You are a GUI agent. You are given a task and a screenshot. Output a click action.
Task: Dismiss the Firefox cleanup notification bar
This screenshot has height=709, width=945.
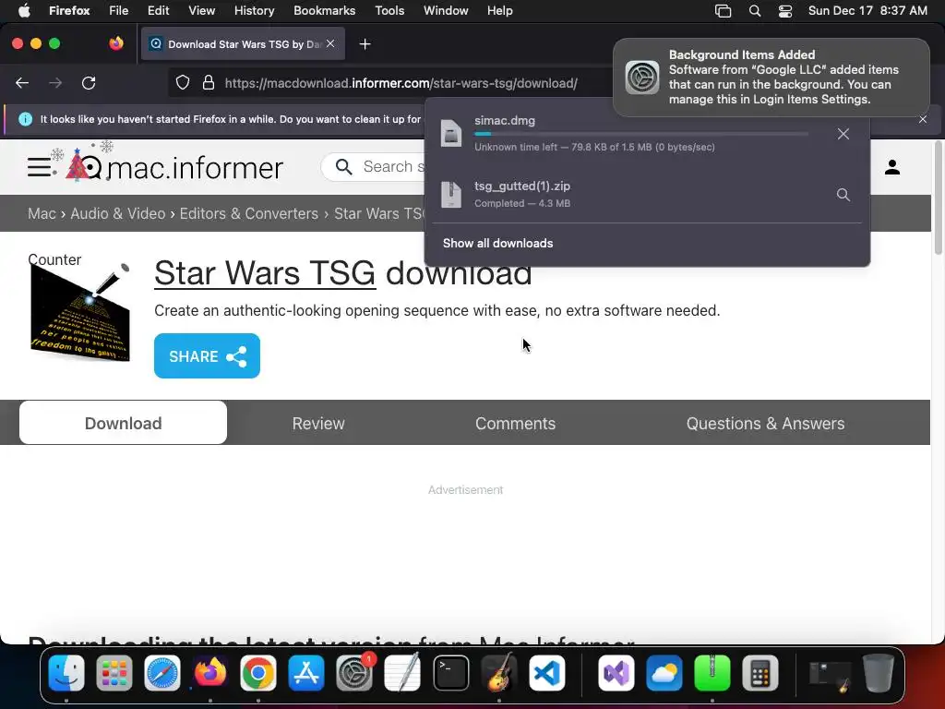pyautogui.click(x=923, y=119)
